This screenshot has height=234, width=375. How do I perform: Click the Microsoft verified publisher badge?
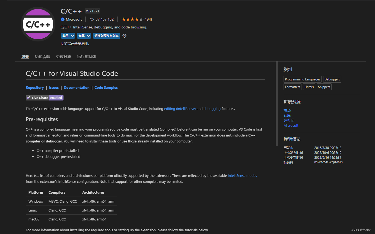pos(63,19)
